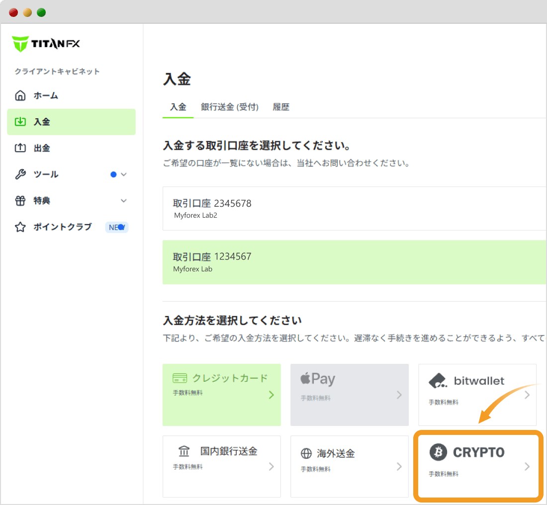Switch to the 銀行送金 (受付) tab
547x505 pixels.
point(229,106)
